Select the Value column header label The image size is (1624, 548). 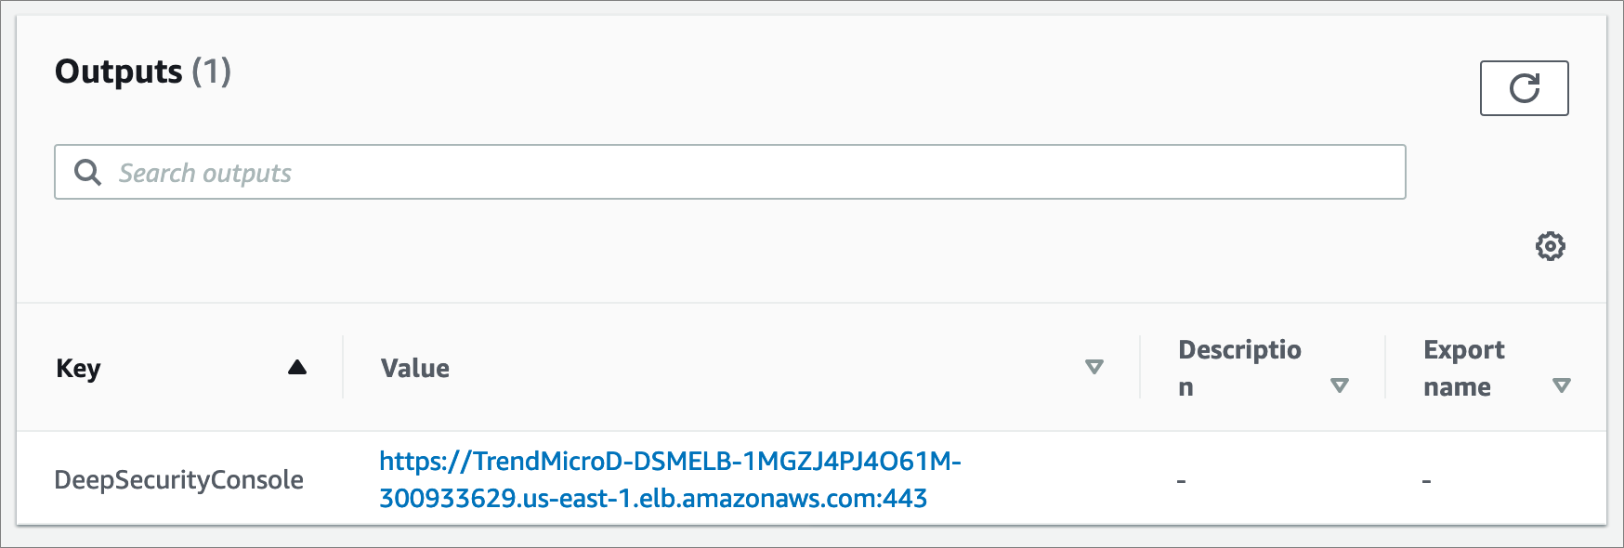pos(415,368)
